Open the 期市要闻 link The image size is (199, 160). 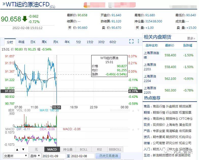point(159,137)
